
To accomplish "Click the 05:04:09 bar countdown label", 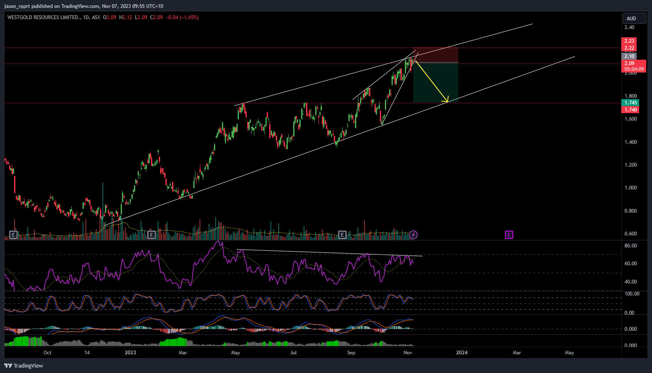I will coord(634,69).
